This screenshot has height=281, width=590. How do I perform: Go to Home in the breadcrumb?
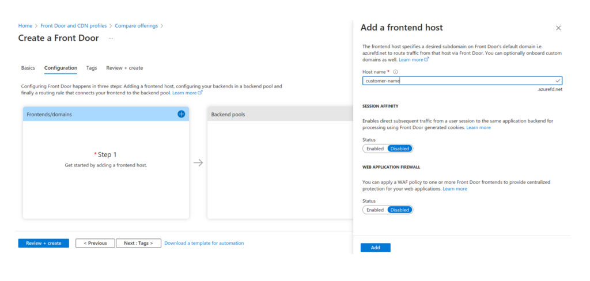coord(25,26)
